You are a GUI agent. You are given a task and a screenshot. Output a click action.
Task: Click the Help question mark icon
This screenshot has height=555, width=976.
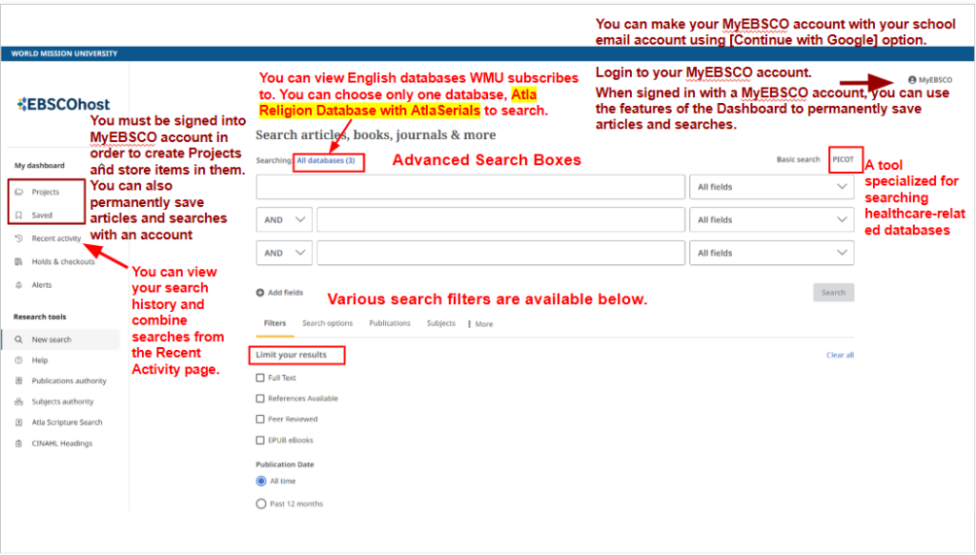19,360
